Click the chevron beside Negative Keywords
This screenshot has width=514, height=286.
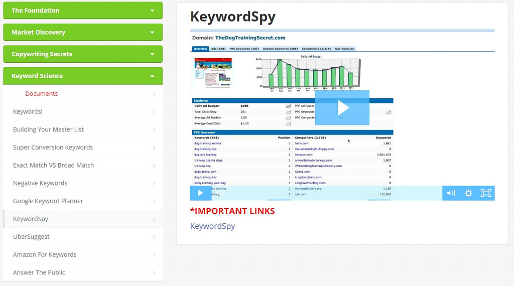(x=154, y=184)
